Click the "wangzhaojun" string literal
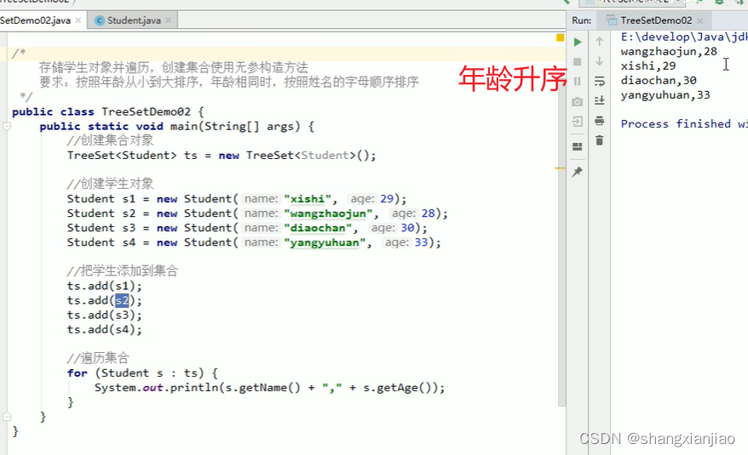The image size is (748, 455). click(x=328, y=213)
